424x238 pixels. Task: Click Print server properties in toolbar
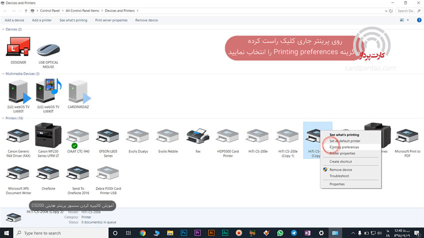tap(111, 20)
